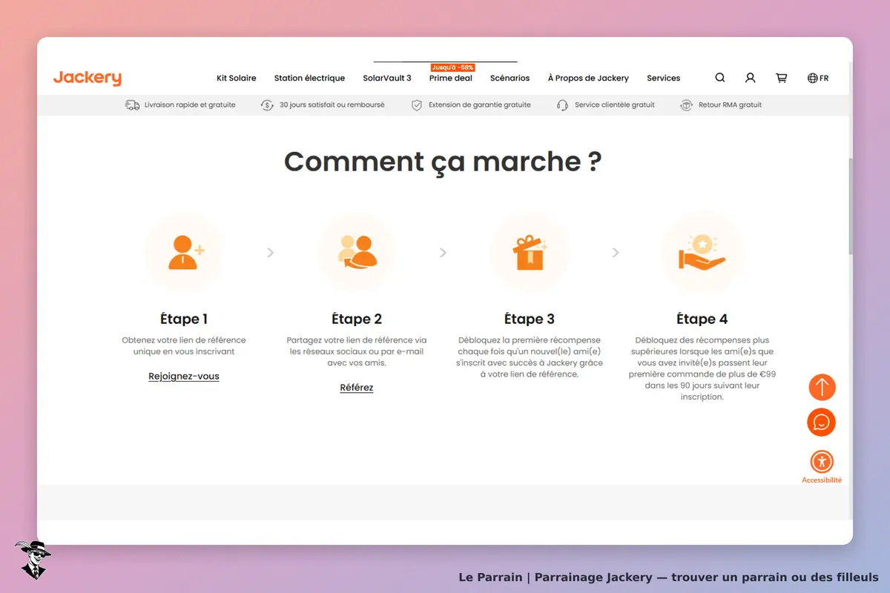
Task: Open the Services menu
Action: click(x=664, y=78)
